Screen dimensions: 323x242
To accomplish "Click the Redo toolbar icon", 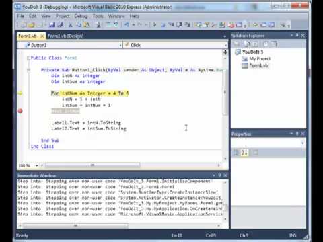I will 139,25.
